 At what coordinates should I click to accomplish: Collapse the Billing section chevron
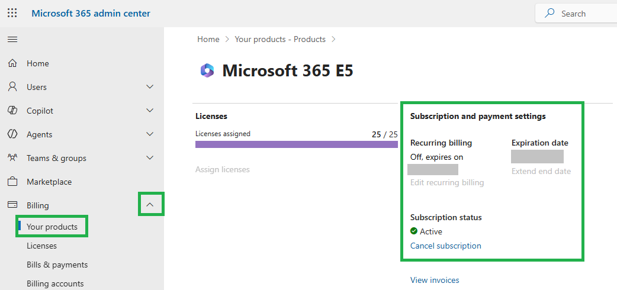(150, 205)
